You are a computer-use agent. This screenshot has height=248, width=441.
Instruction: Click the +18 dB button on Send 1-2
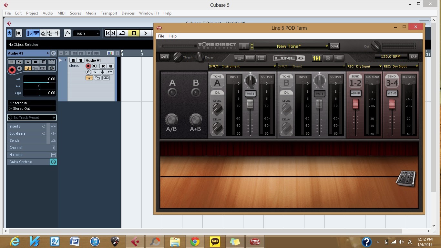coord(355,93)
